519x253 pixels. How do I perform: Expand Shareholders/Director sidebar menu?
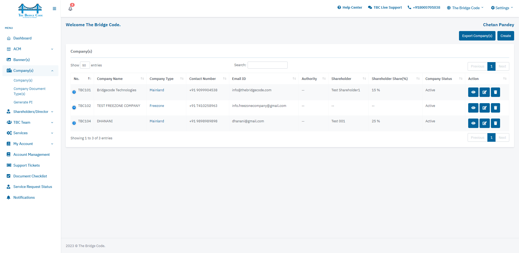[30, 112]
